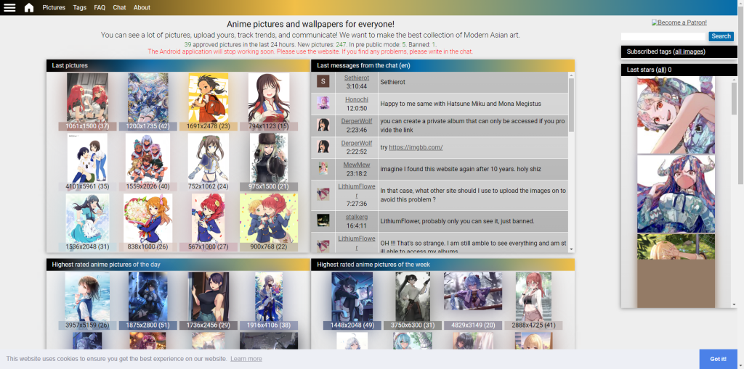The width and height of the screenshot is (744, 369).
Task: Open LithiumFlower's avatar at 7:27:36 message
Action: click(x=323, y=194)
